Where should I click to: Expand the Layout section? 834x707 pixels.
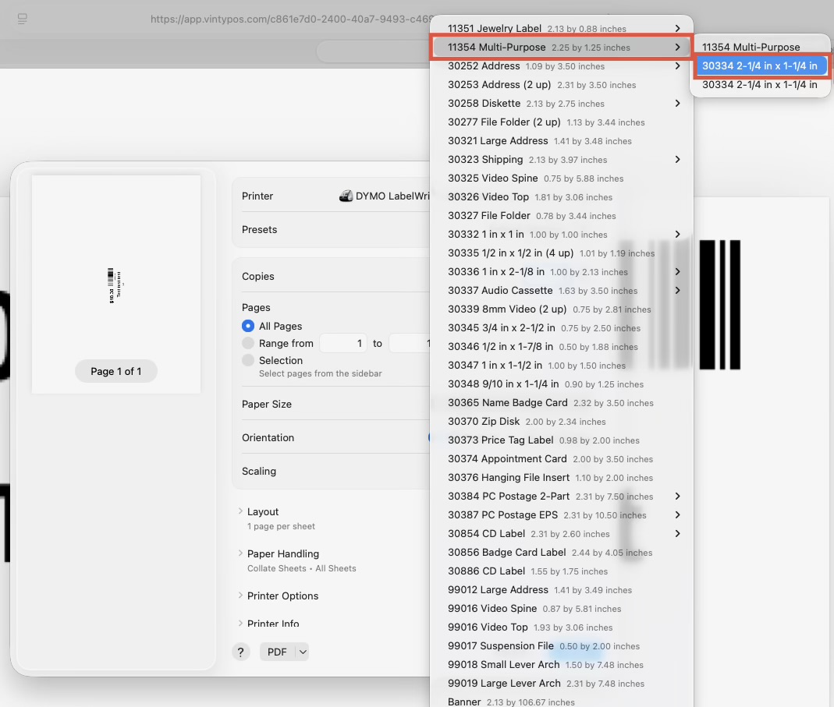(240, 511)
